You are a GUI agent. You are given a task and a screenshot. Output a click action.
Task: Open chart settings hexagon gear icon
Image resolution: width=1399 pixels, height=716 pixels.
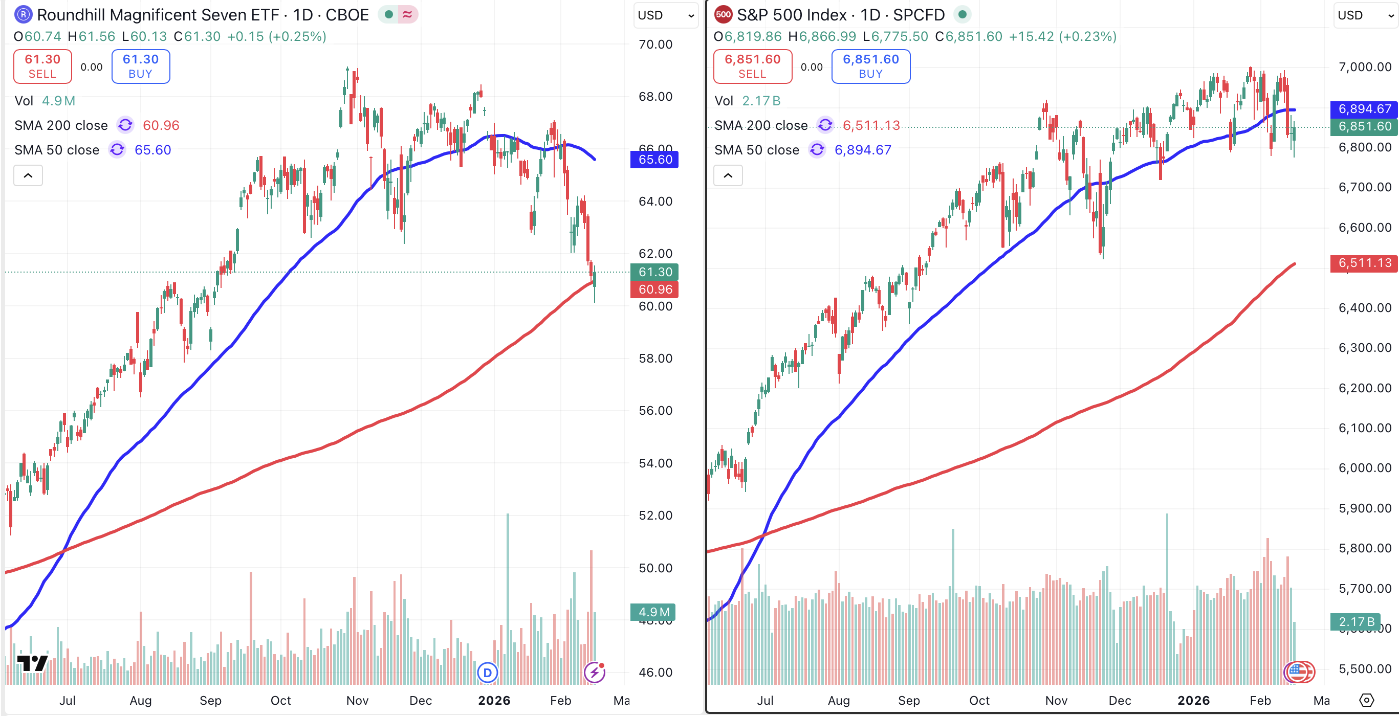click(x=1366, y=700)
